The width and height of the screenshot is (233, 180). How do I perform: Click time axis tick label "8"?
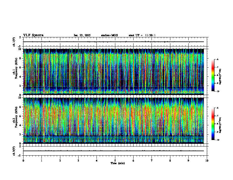[x=170, y=161]
